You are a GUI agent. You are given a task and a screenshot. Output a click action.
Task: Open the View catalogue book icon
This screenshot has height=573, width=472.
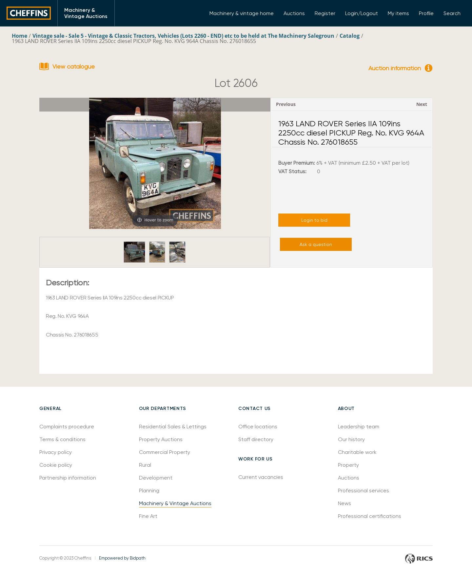pyautogui.click(x=44, y=67)
